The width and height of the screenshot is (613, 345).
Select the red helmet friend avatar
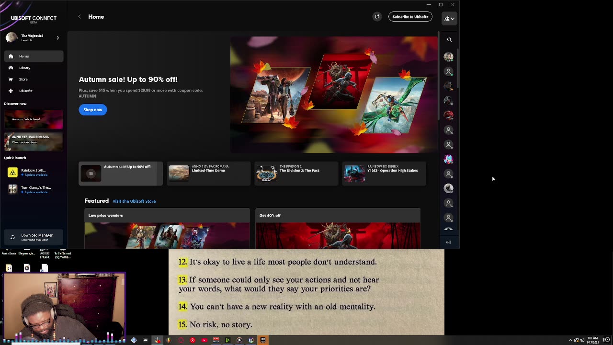448,115
